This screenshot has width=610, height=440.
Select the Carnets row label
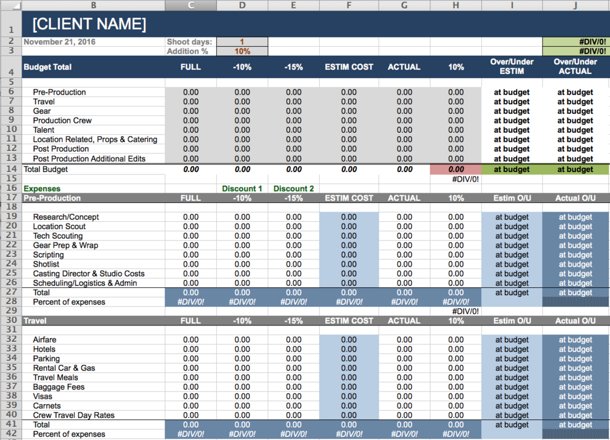47,406
